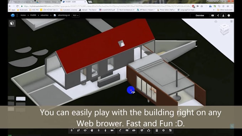Open the comments icon beside Overview
242x136 pixels.
(x=212, y=15)
